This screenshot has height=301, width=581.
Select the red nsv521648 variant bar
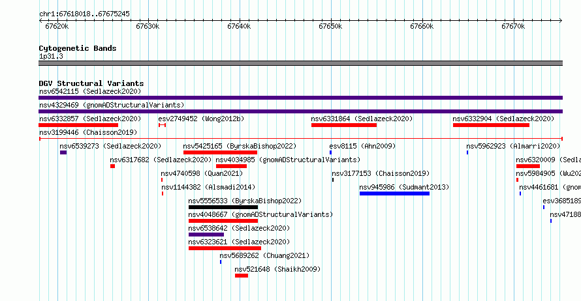tap(242, 276)
